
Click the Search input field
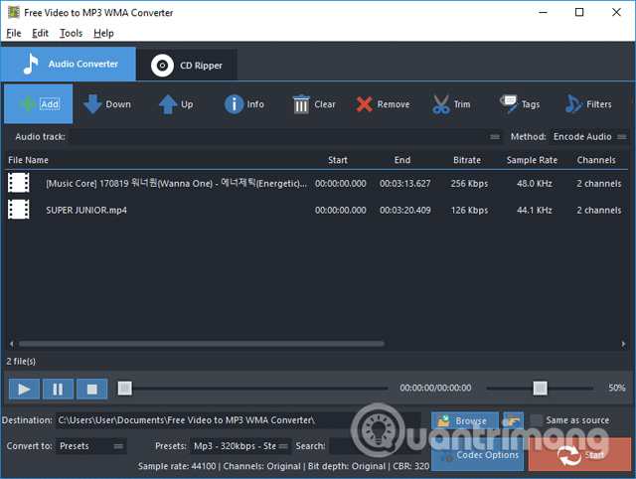[x=376, y=446]
